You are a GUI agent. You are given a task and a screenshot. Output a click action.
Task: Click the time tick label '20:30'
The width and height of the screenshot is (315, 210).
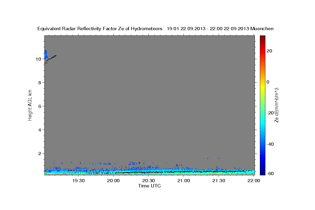[149, 181]
